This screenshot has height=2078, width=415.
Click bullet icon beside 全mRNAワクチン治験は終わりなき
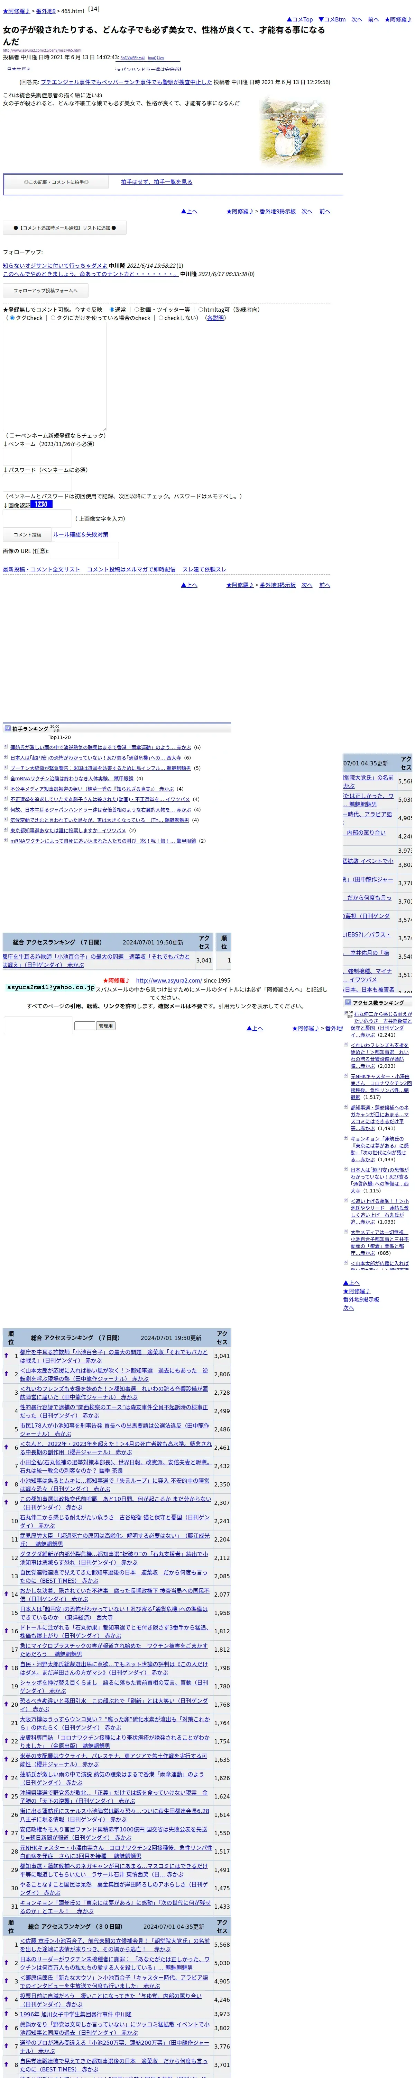click(x=6, y=779)
